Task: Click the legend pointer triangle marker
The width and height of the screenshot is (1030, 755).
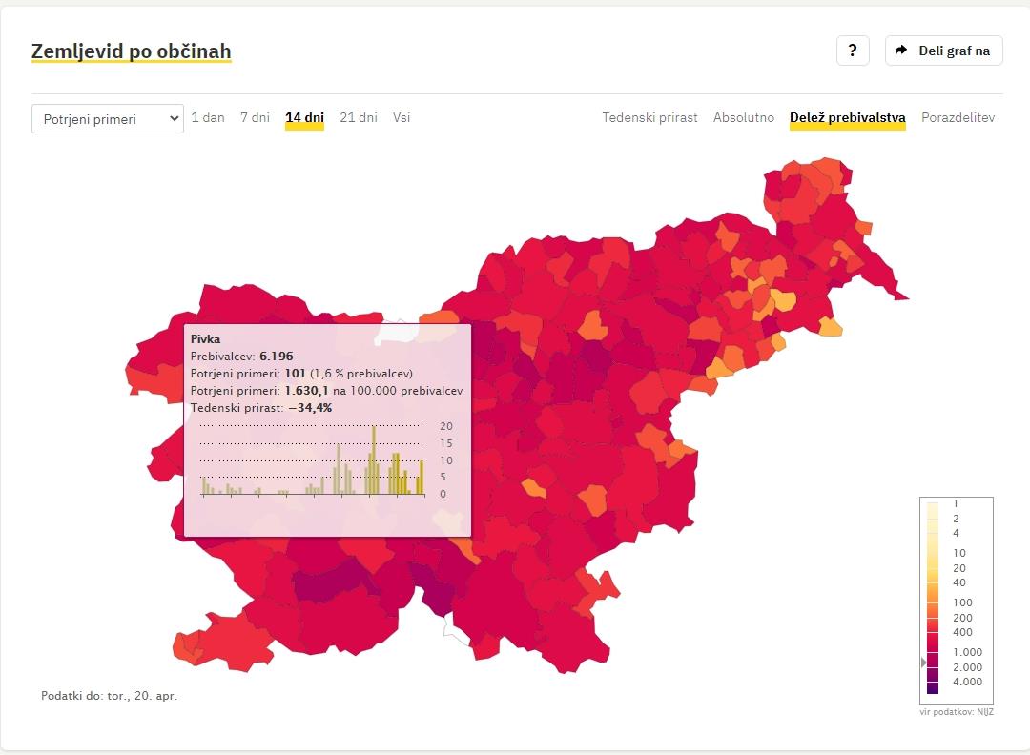Action: (923, 663)
